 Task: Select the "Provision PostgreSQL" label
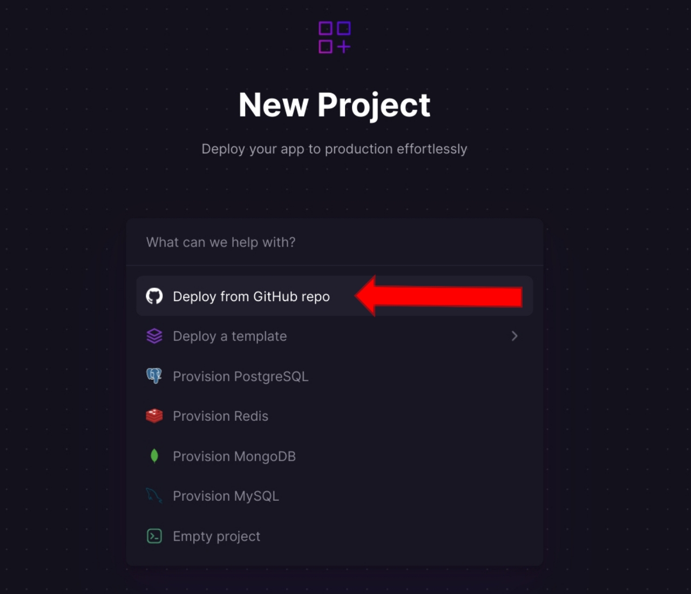[240, 376]
